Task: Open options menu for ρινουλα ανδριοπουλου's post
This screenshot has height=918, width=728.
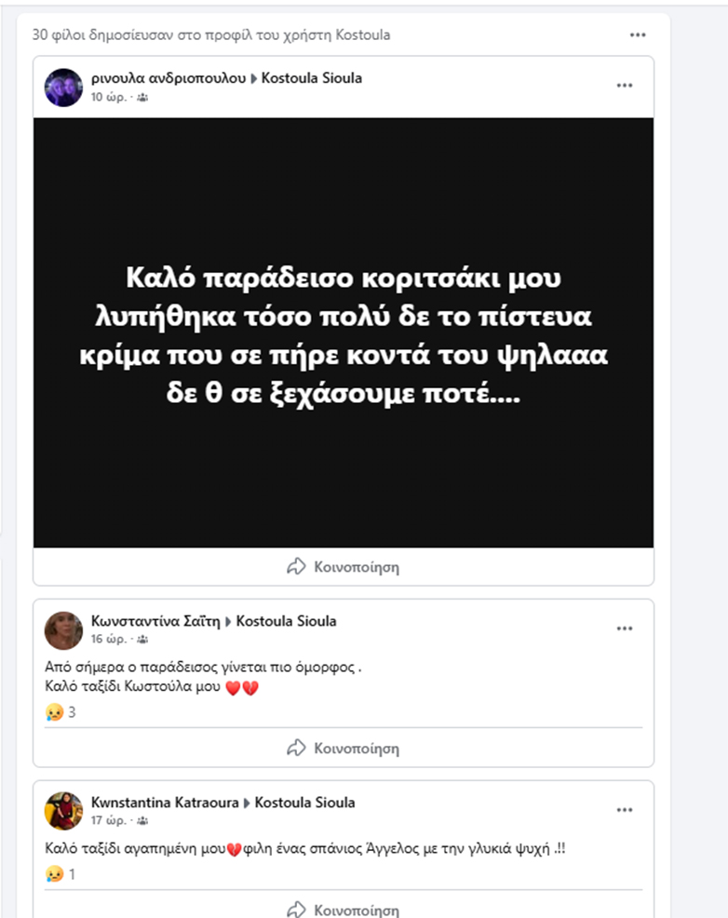Action: [625, 86]
